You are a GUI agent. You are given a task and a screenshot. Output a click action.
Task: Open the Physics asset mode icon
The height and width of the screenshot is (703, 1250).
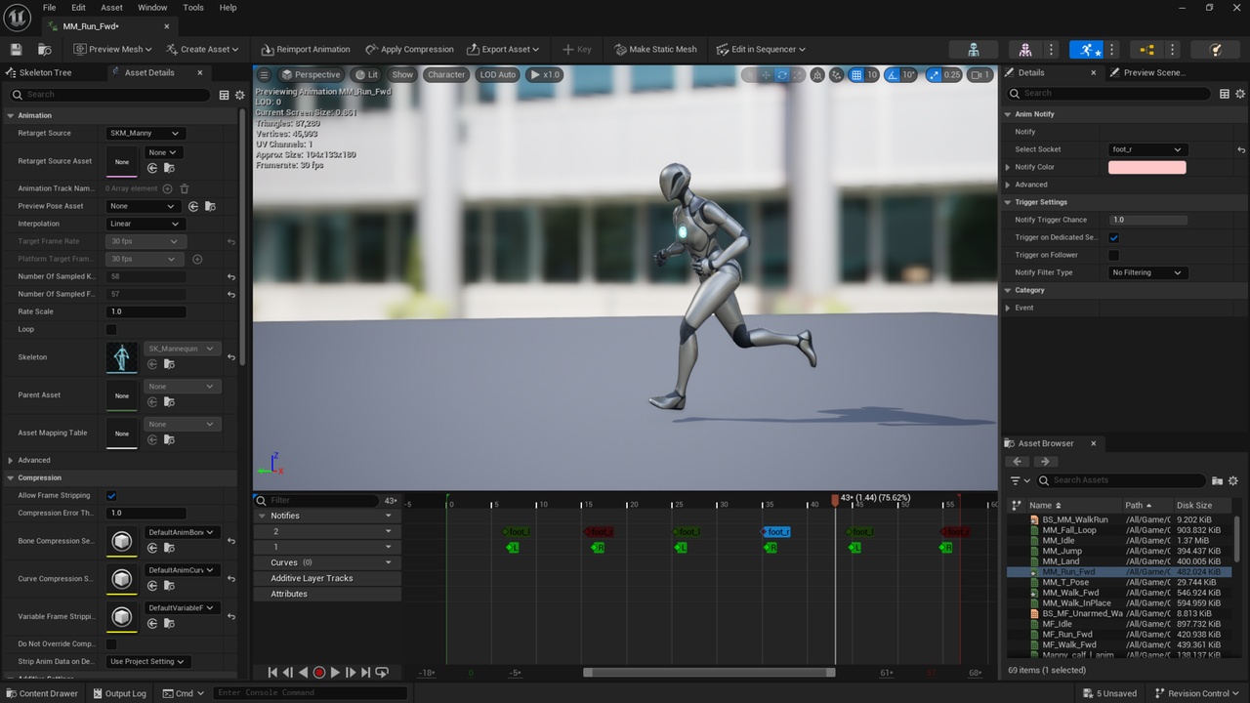(x=1216, y=49)
